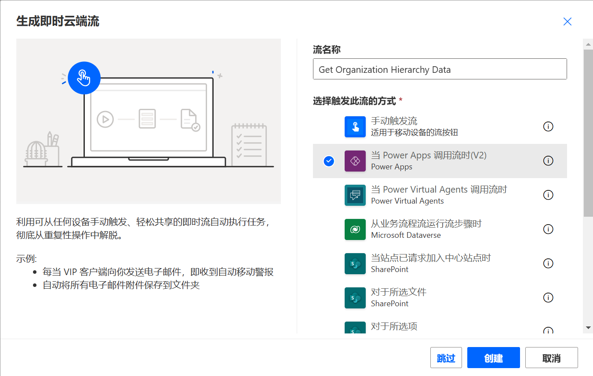Click the purple Power Apps trigger icon
Viewport: 593px width, 376px height.
[355, 161]
